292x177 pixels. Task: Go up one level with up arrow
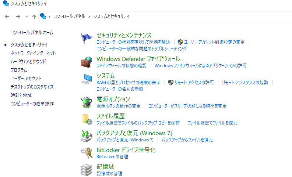pyautogui.click(x=34, y=17)
